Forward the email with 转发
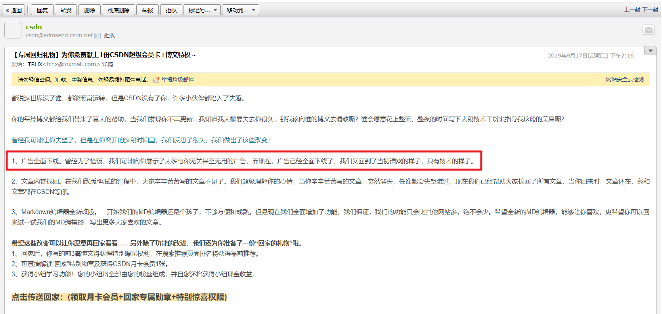Viewport: 662px width, 314px height. point(66,10)
